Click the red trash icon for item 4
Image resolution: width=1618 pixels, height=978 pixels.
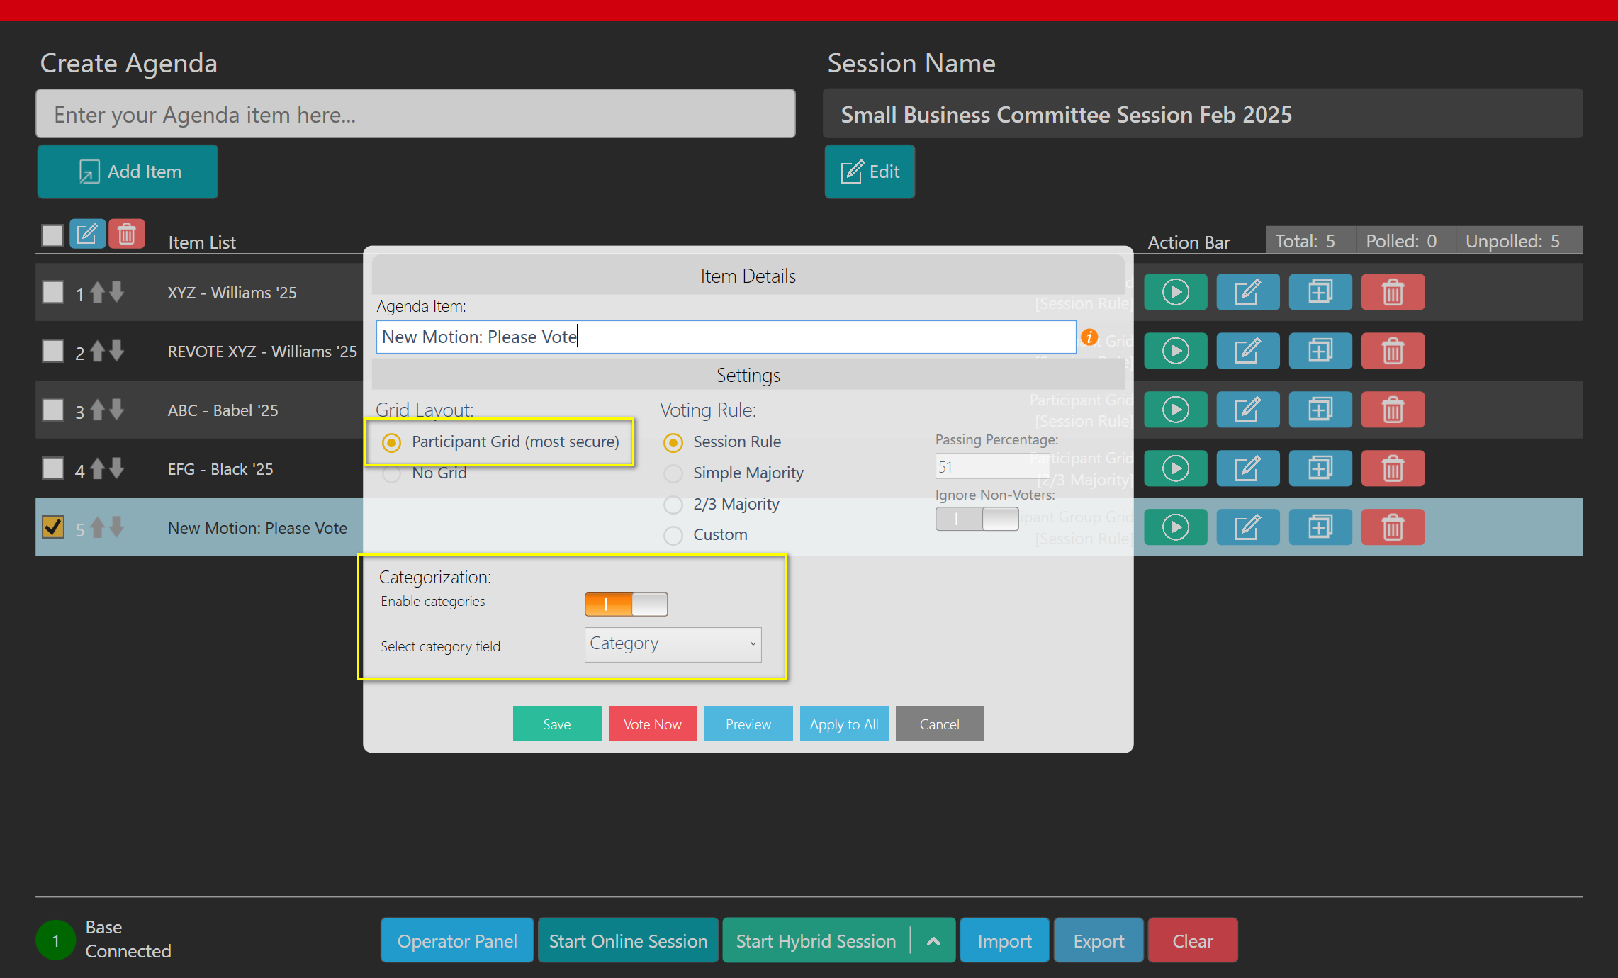1392,468
